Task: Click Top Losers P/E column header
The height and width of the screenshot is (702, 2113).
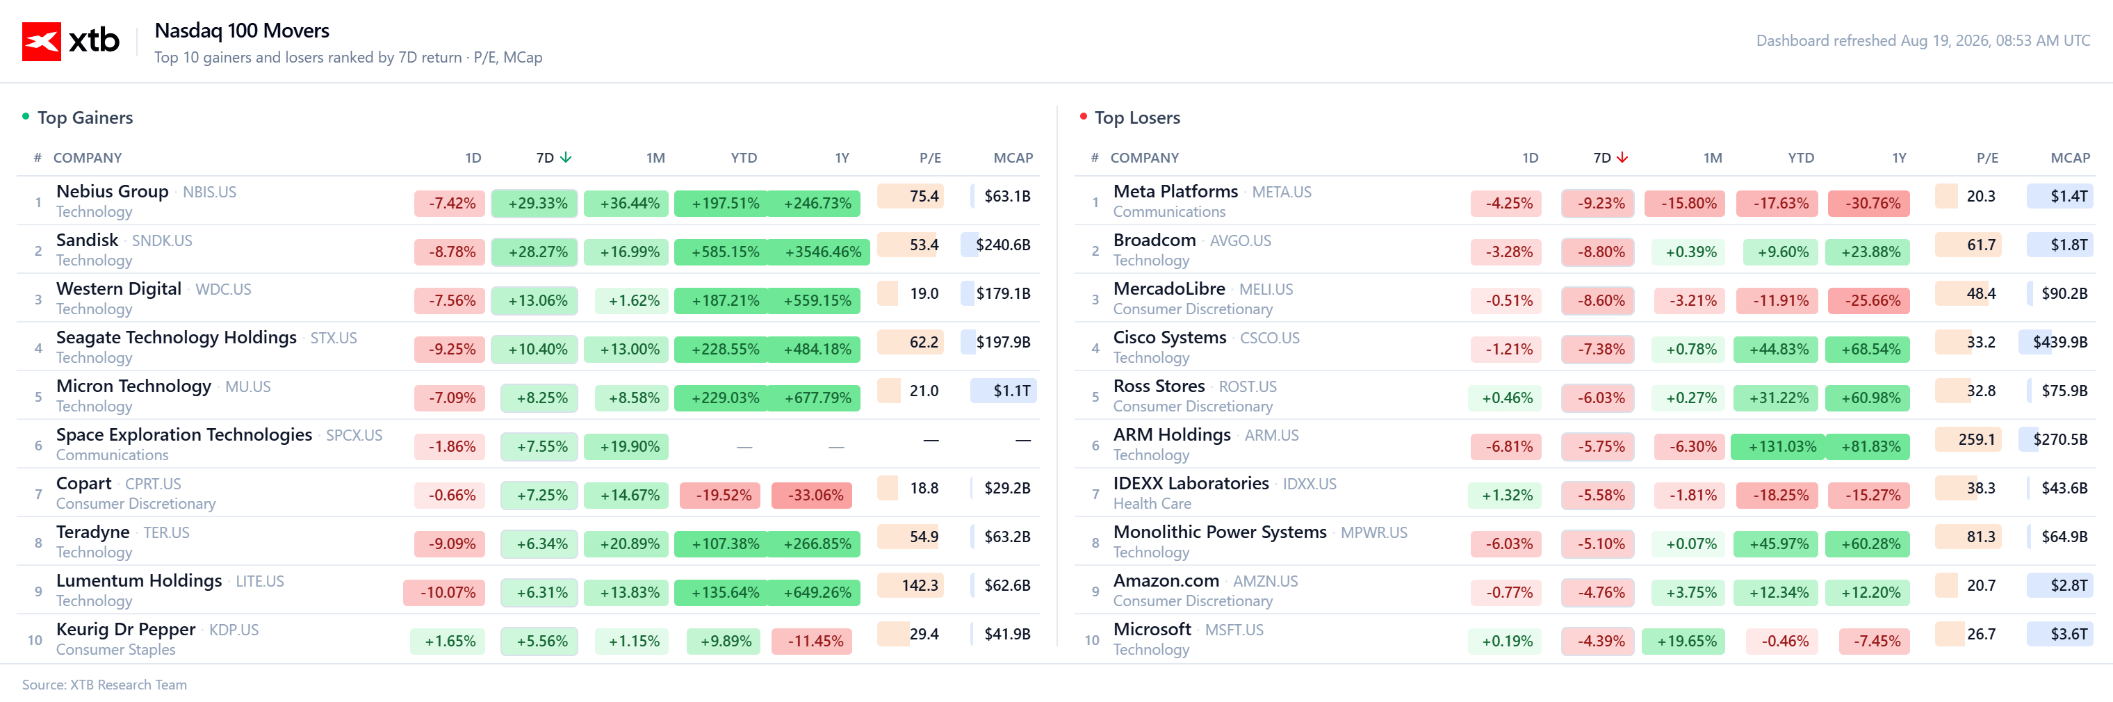Action: coord(1986,158)
